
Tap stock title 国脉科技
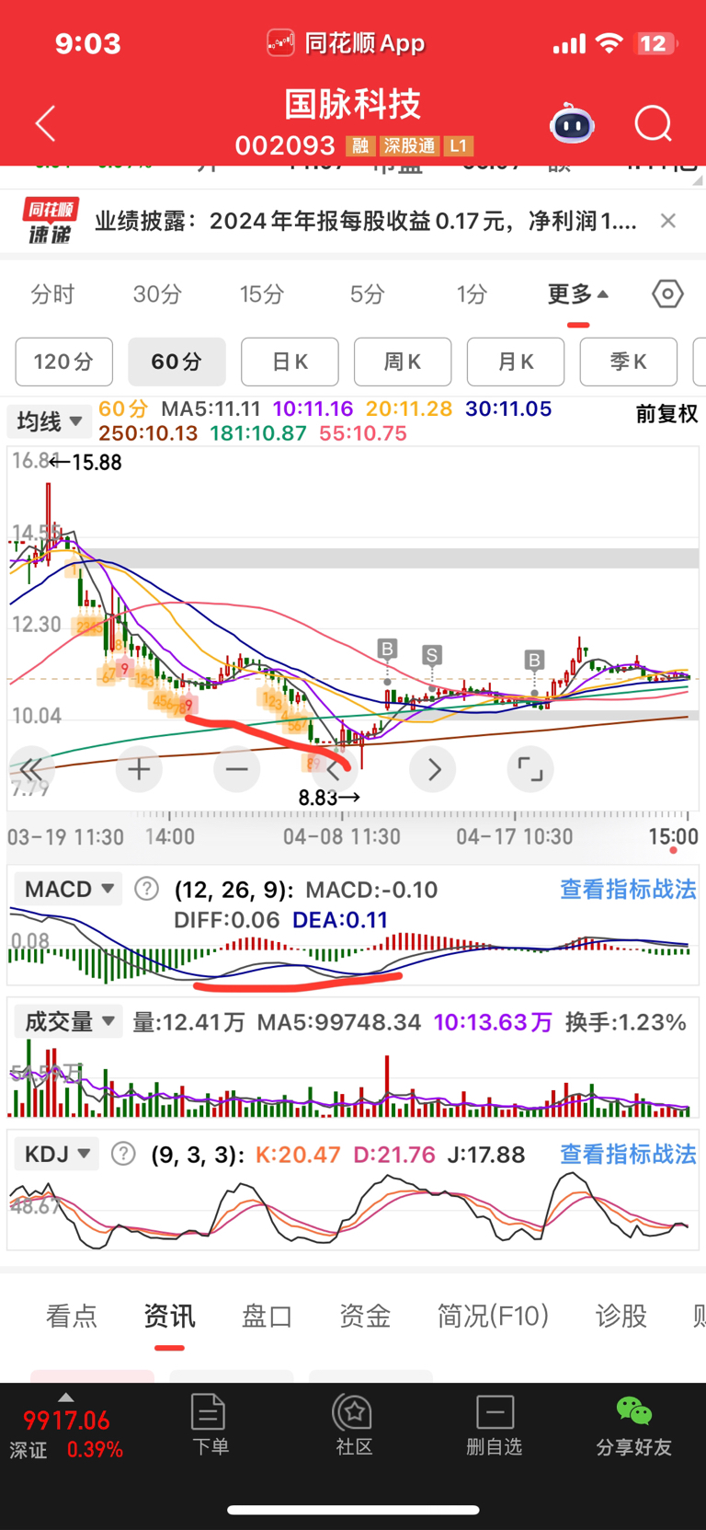(353, 104)
